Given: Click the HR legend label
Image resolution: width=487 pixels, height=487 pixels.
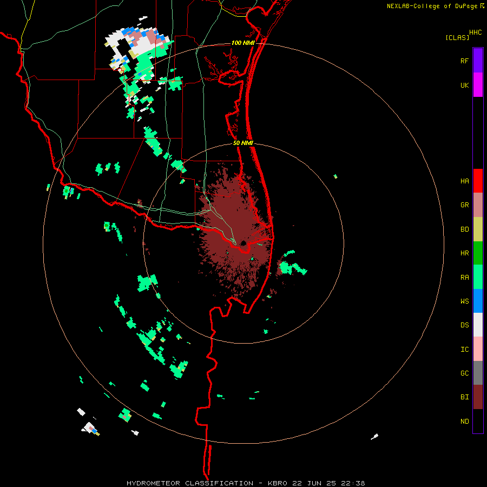Looking at the screenshot, I should point(464,253).
